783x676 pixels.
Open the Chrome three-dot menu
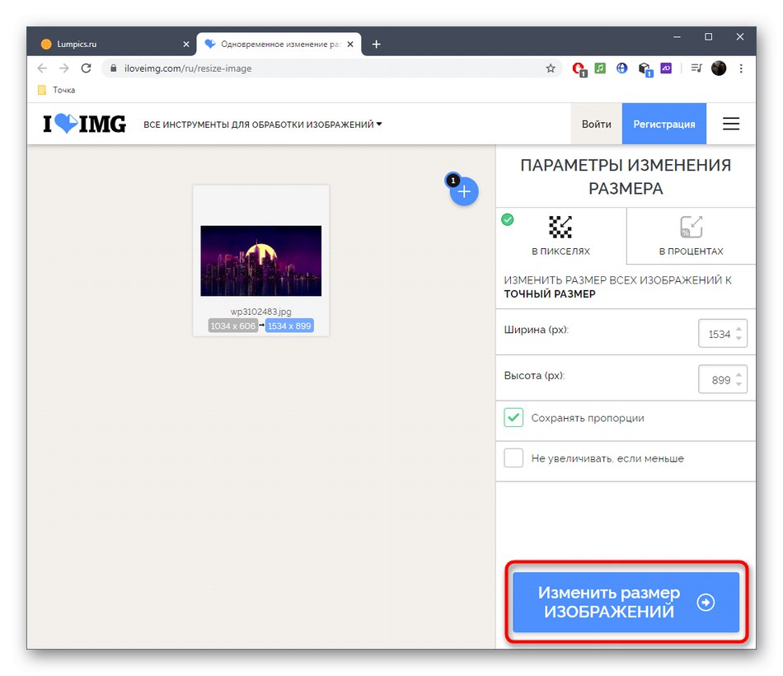tap(741, 68)
